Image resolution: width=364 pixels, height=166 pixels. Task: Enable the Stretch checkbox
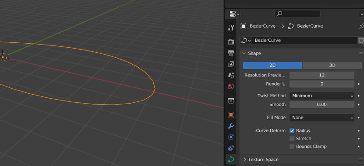pyautogui.click(x=292, y=139)
